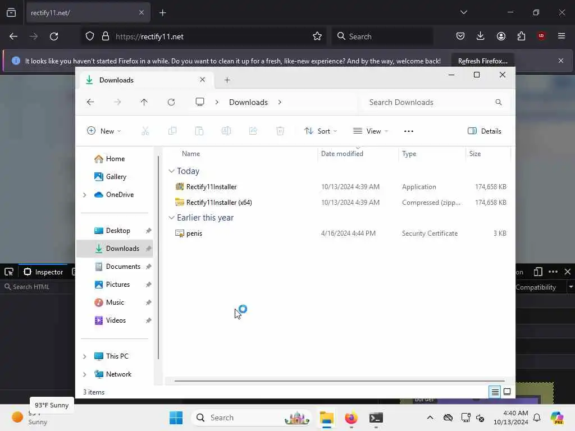List all Firefox tabs with the chevron
The image size is (575, 431).
click(x=463, y=12)
